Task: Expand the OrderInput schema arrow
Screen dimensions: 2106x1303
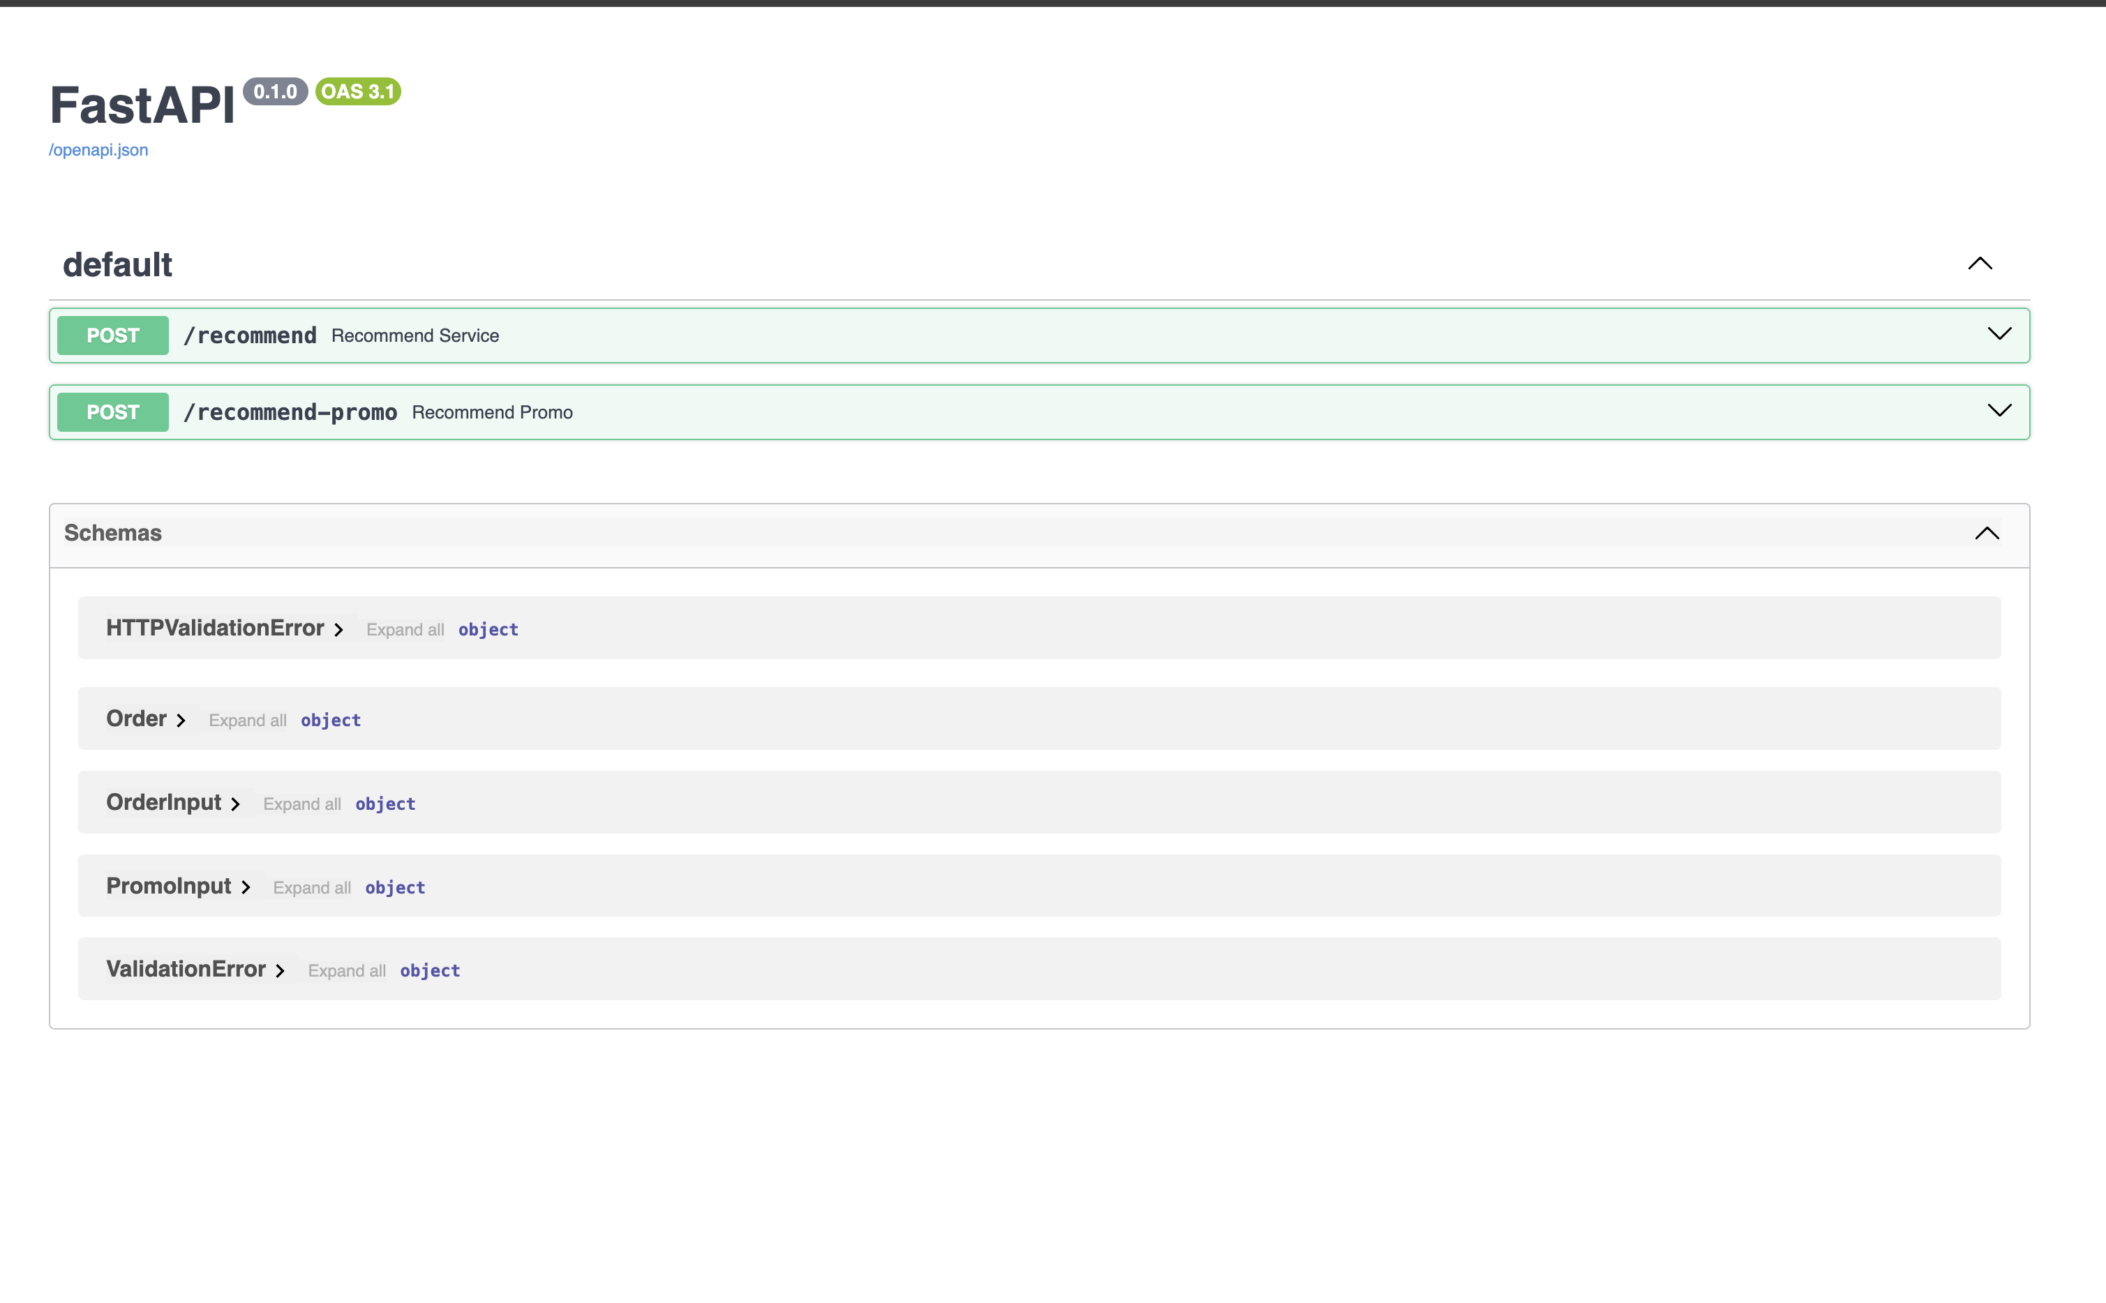Action: tap(235, 804)
